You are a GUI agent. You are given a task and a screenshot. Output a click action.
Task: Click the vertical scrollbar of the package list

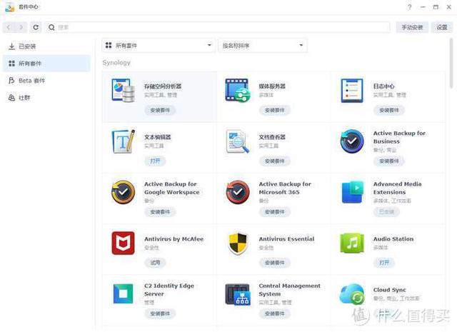(x=451, y=64)
